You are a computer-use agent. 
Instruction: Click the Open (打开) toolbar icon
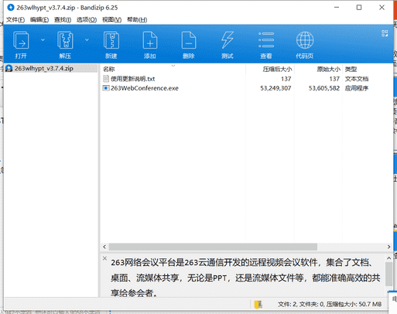pos(21,40)
